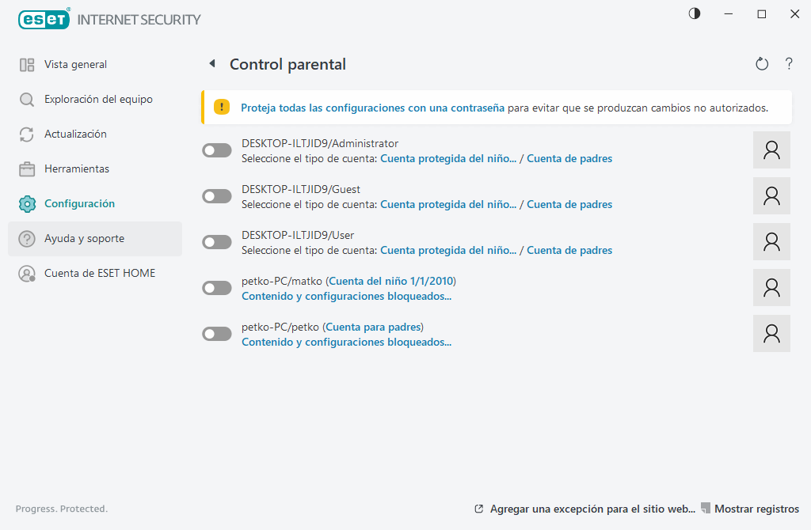Screen dimensions: 811x530
Task: Open user avatar icon for DESKTOP-ILTJID9/Administrator
Action: 771,150
